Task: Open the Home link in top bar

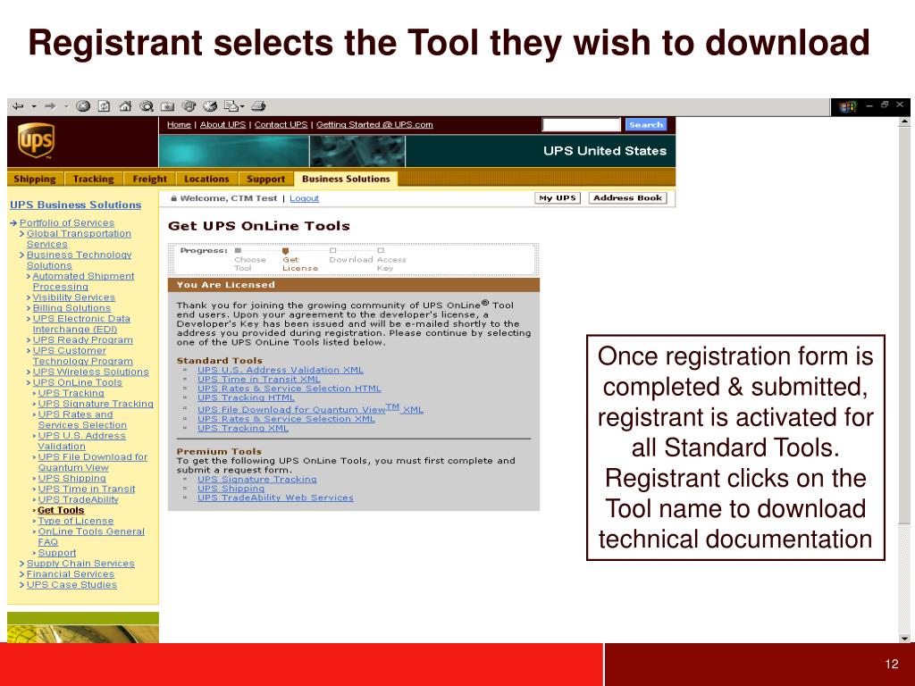Action: (179, 124)
